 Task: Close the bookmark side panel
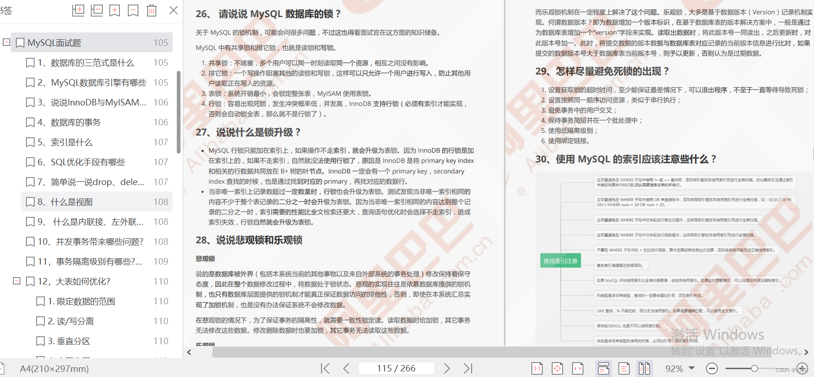[174, 10]
